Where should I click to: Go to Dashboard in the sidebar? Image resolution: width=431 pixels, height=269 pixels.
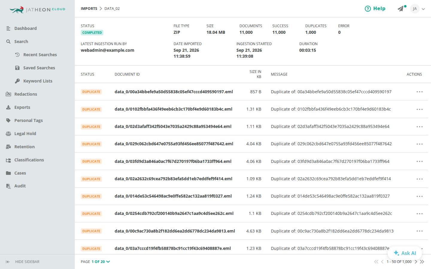(25, 28)
